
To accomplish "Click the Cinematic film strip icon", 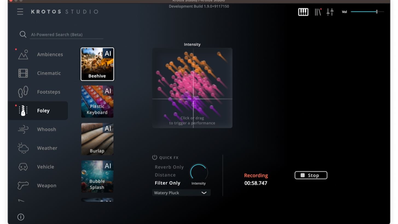I will click(x=23, y=73).
